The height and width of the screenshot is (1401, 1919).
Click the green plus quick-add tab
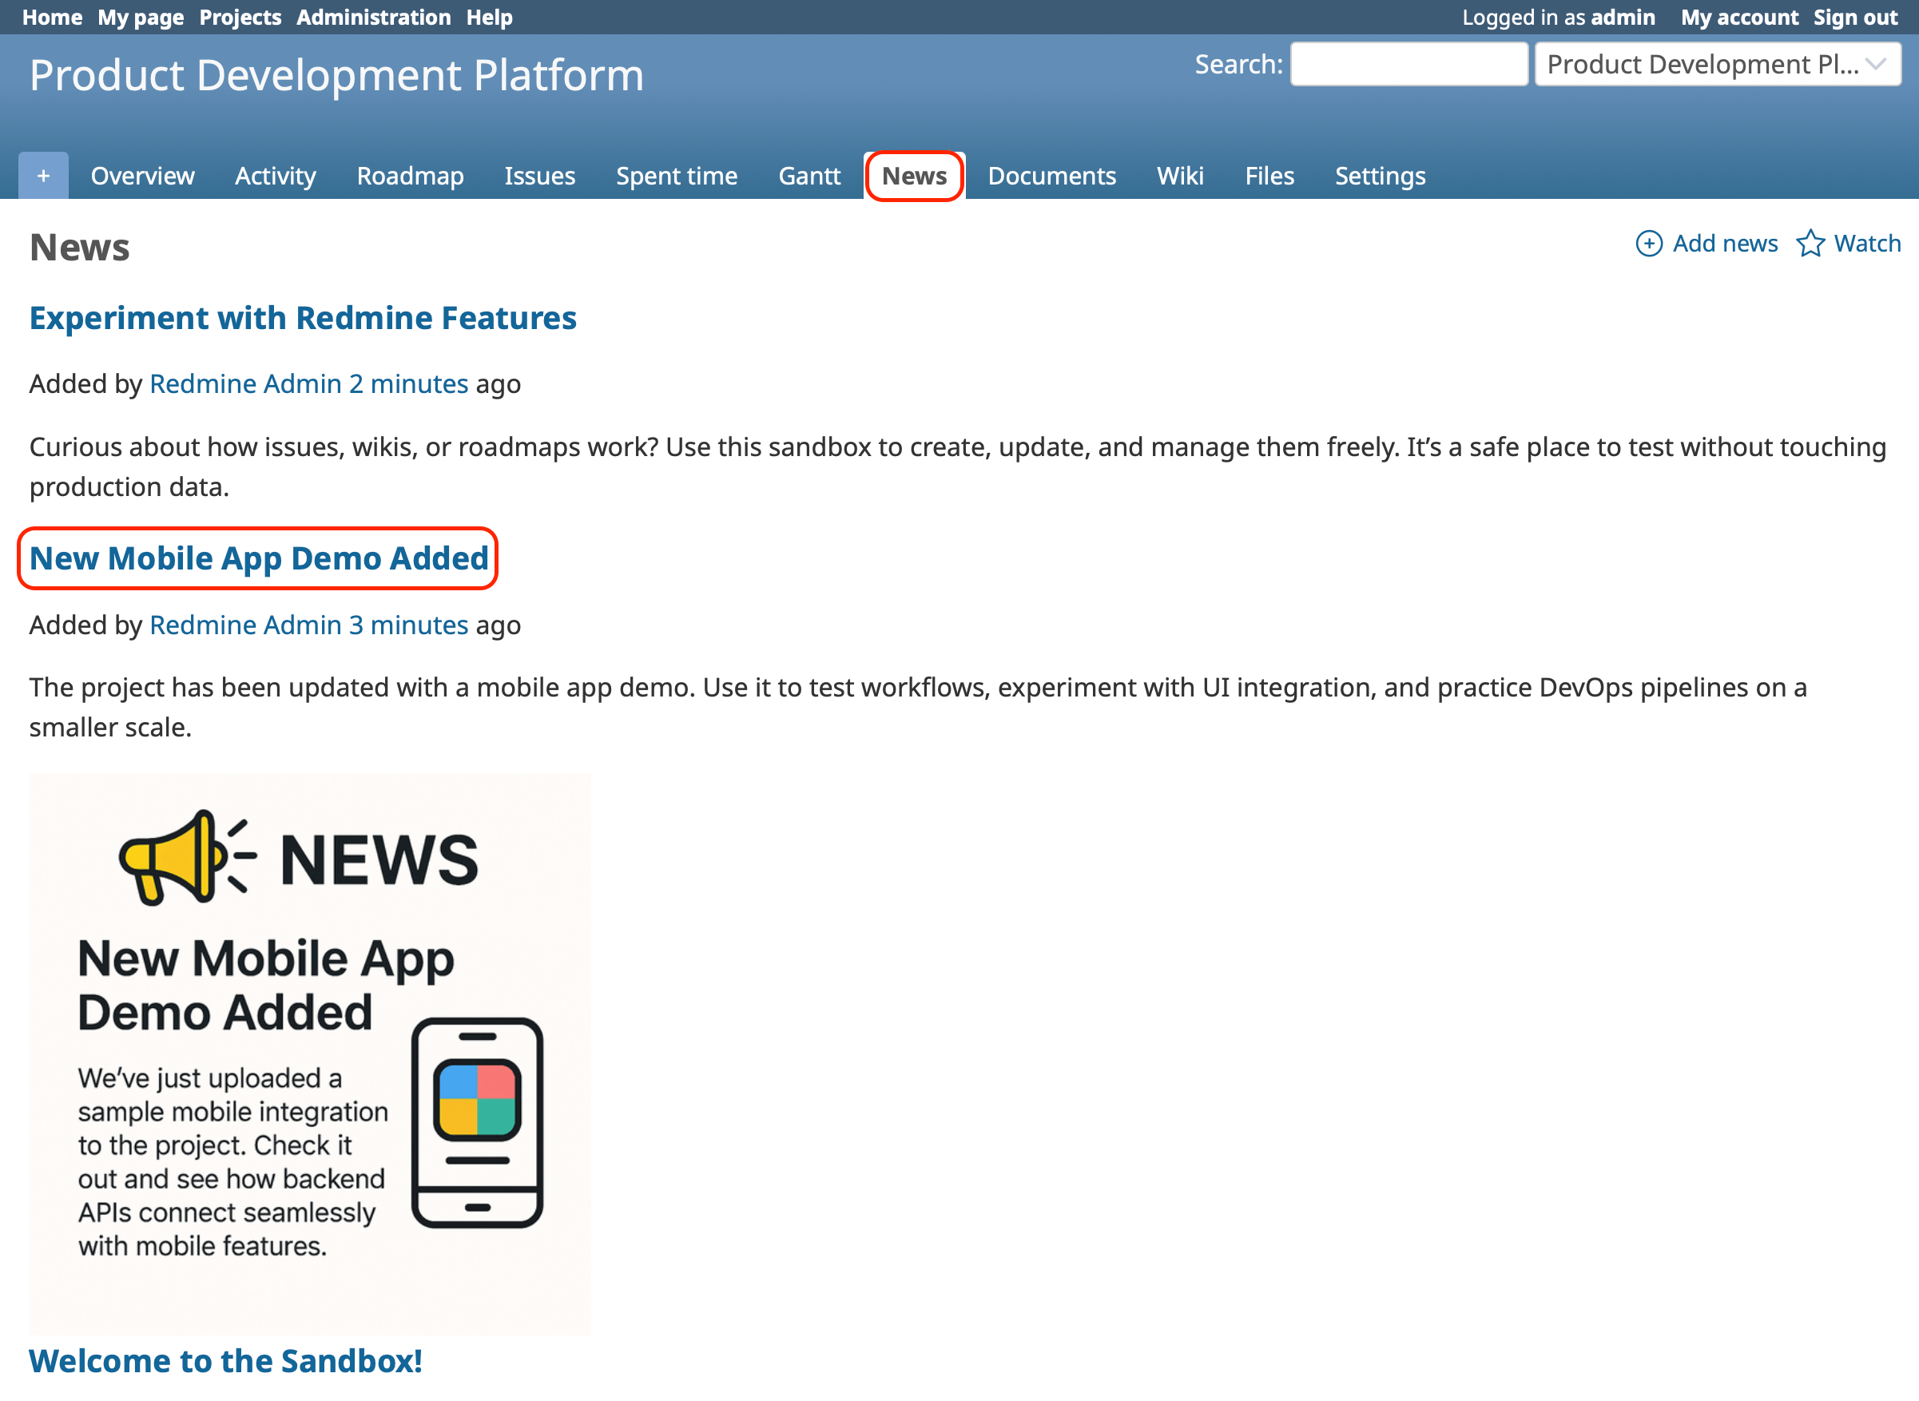coord(41,176)
